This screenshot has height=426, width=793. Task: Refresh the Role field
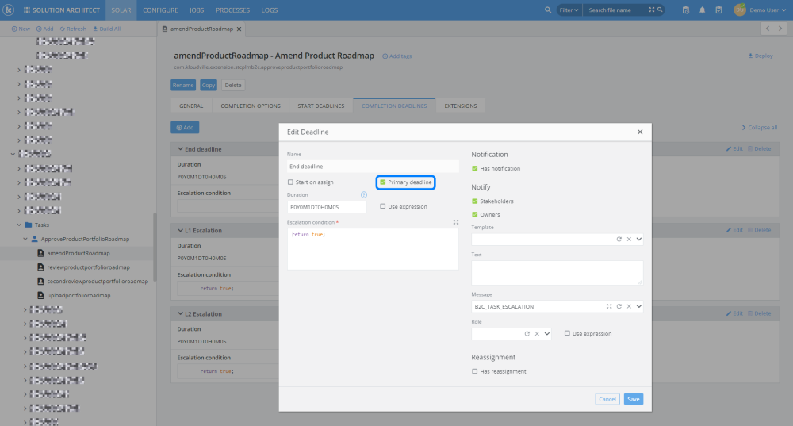[x=527, y=334]
